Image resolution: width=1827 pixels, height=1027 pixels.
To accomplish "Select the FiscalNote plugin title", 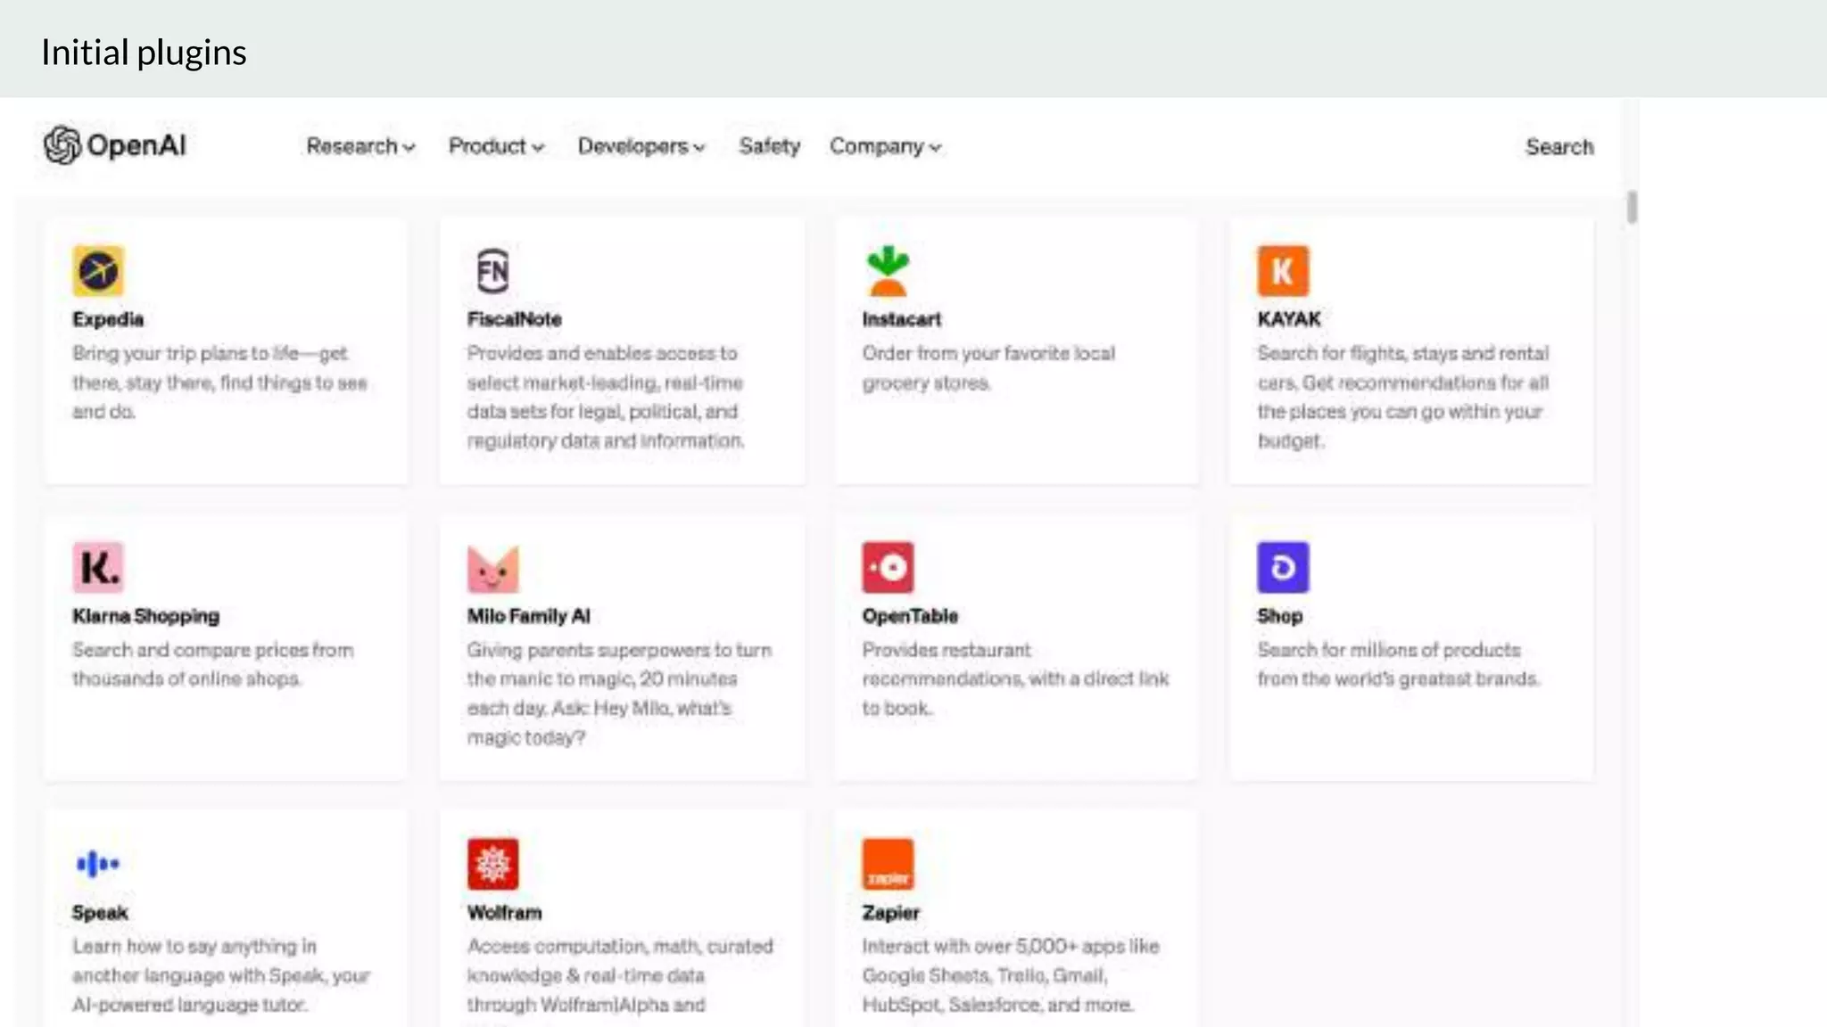I will coord(515,319).
